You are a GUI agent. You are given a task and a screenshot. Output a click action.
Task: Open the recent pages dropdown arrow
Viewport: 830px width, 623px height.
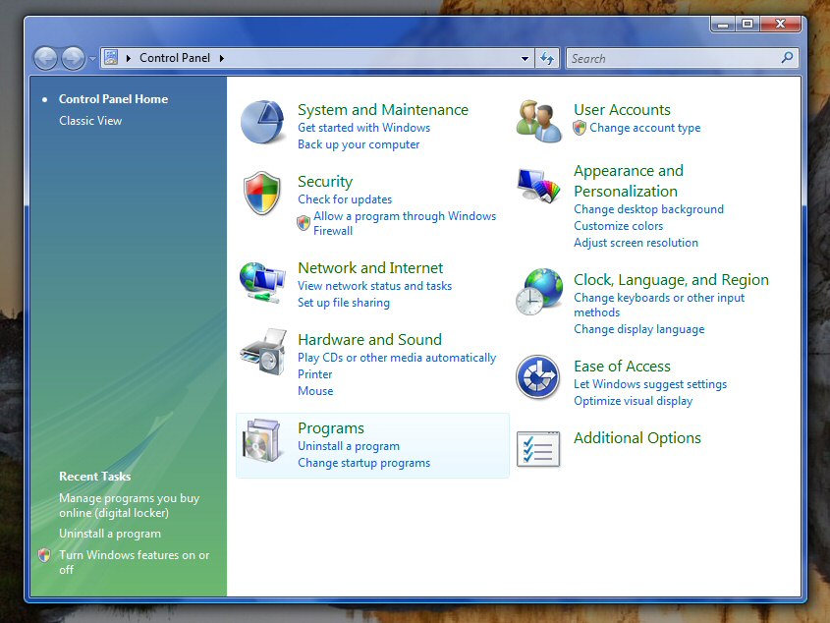pyautogui.click(x=92, y=58)
